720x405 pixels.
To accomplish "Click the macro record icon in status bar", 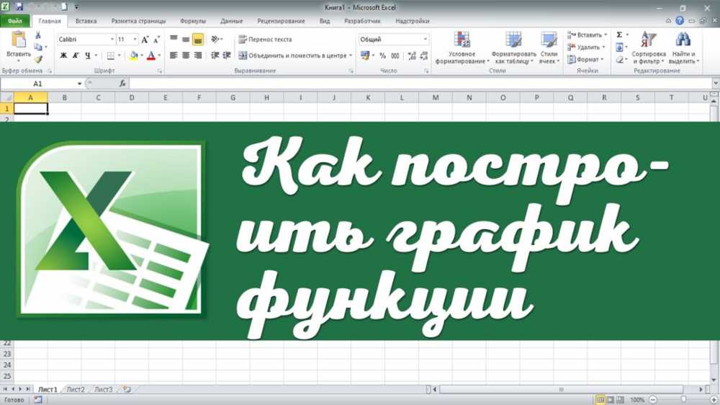I will pyautogui.click(x=38, y=400).
